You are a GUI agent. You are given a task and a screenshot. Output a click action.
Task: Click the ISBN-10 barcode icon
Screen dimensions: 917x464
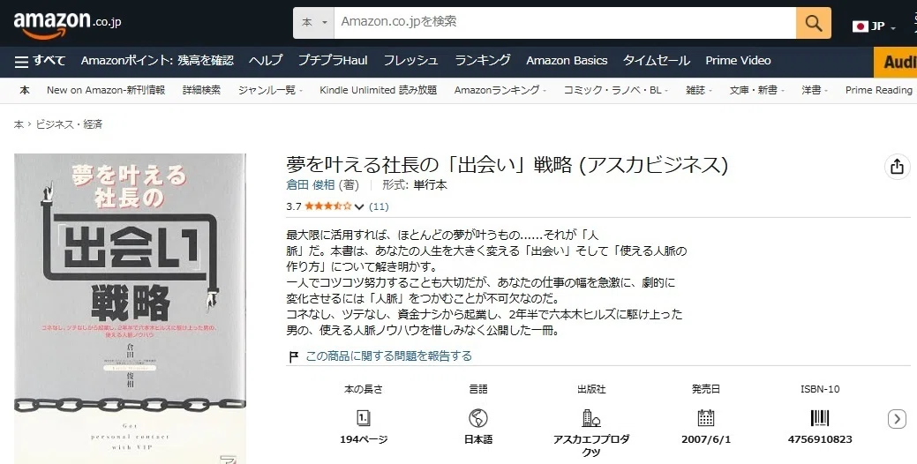[820, 418]
